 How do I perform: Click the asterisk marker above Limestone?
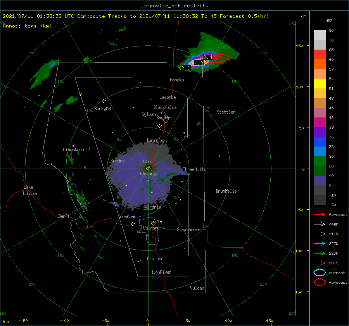coord(73,146)
